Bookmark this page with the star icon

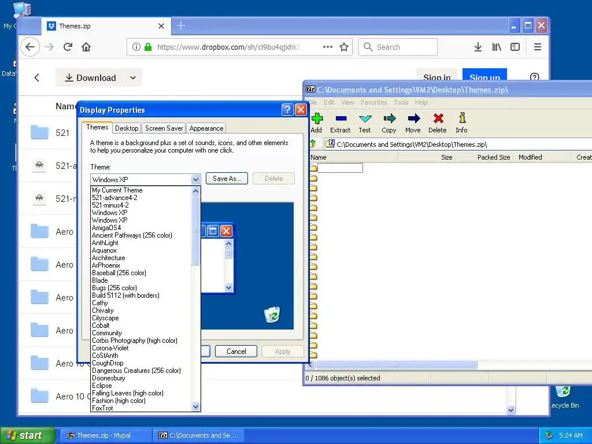344,47
